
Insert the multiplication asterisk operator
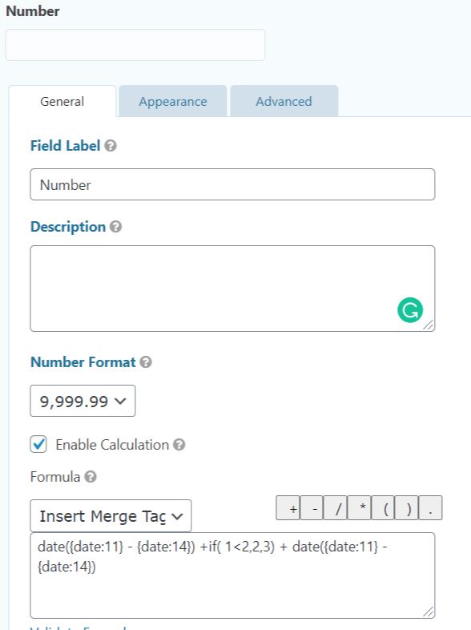coord(359,508)
